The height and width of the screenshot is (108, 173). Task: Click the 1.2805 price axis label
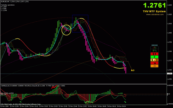170,33
